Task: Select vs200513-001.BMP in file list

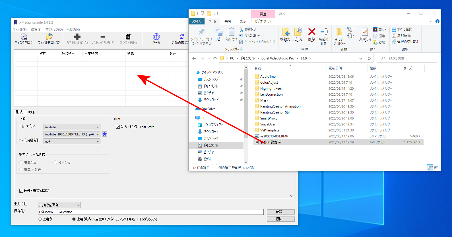Action: (274, 136)
